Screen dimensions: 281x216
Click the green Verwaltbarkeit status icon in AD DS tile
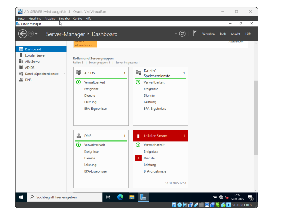pyautogui.click(x=79, y=82)
